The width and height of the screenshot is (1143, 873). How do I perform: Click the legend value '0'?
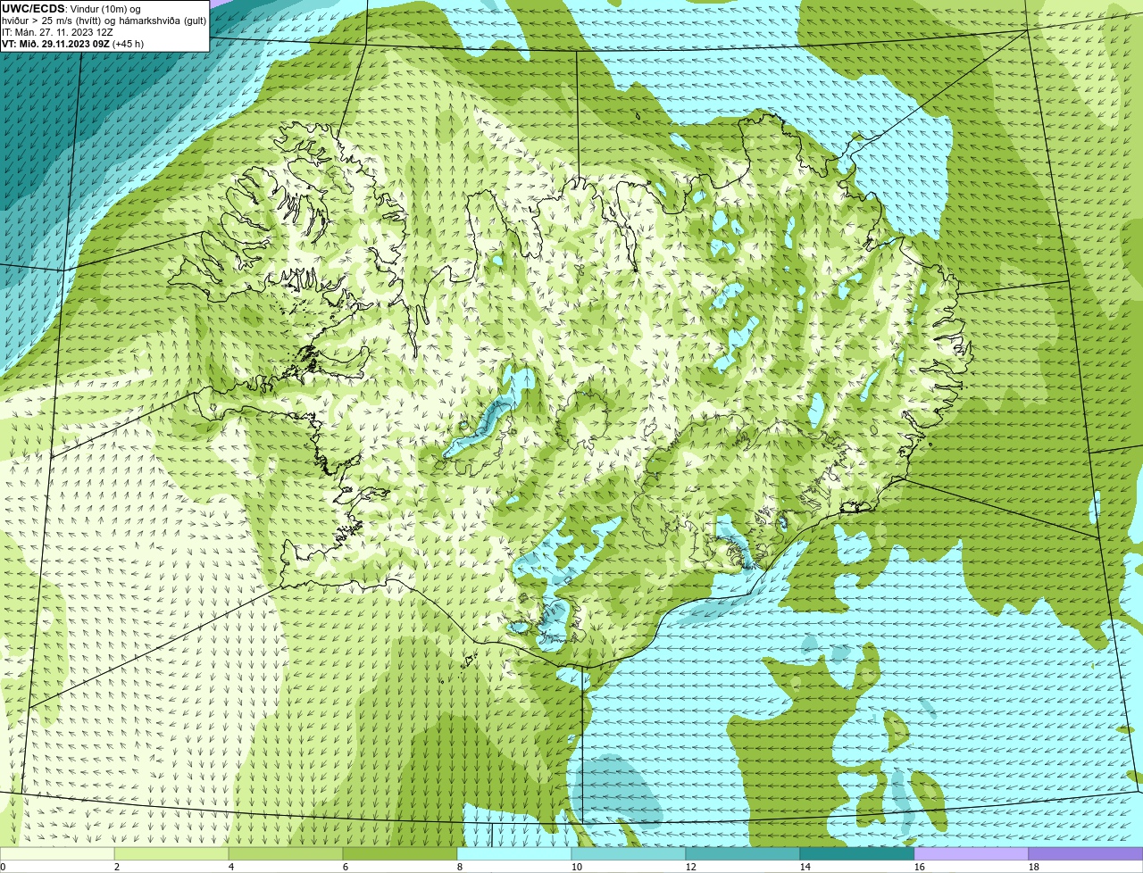[x=4, y=867]
